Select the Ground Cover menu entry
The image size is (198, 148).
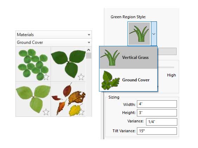click(x=128, y=80)
